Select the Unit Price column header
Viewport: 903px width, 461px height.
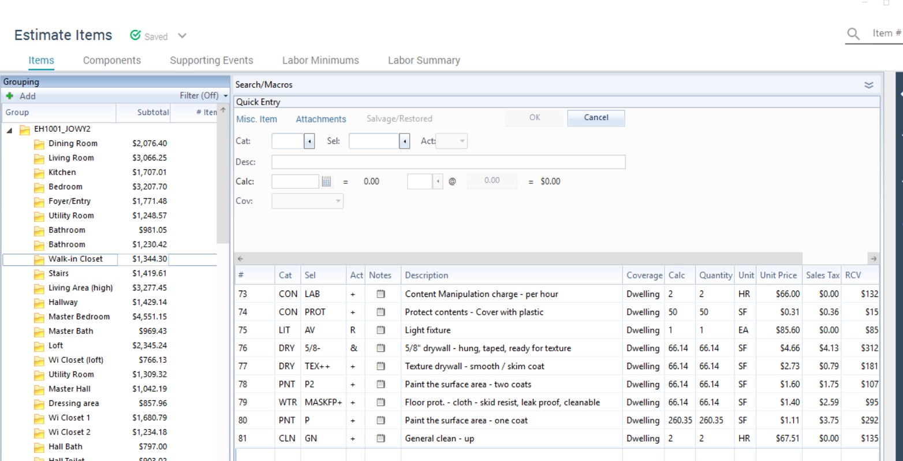click(x=778, y=276)
